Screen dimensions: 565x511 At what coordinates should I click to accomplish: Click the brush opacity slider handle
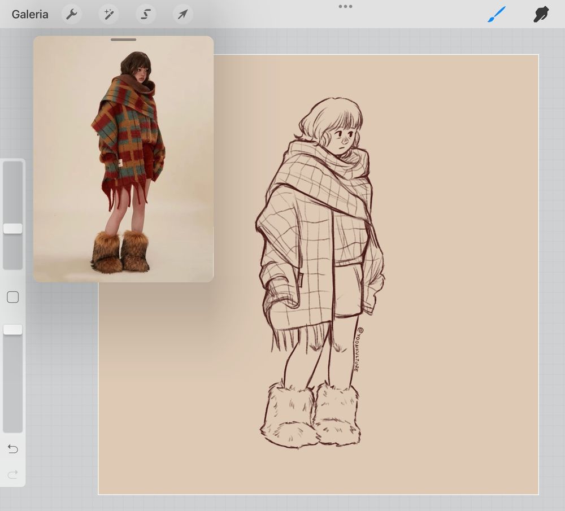(12, 329)
